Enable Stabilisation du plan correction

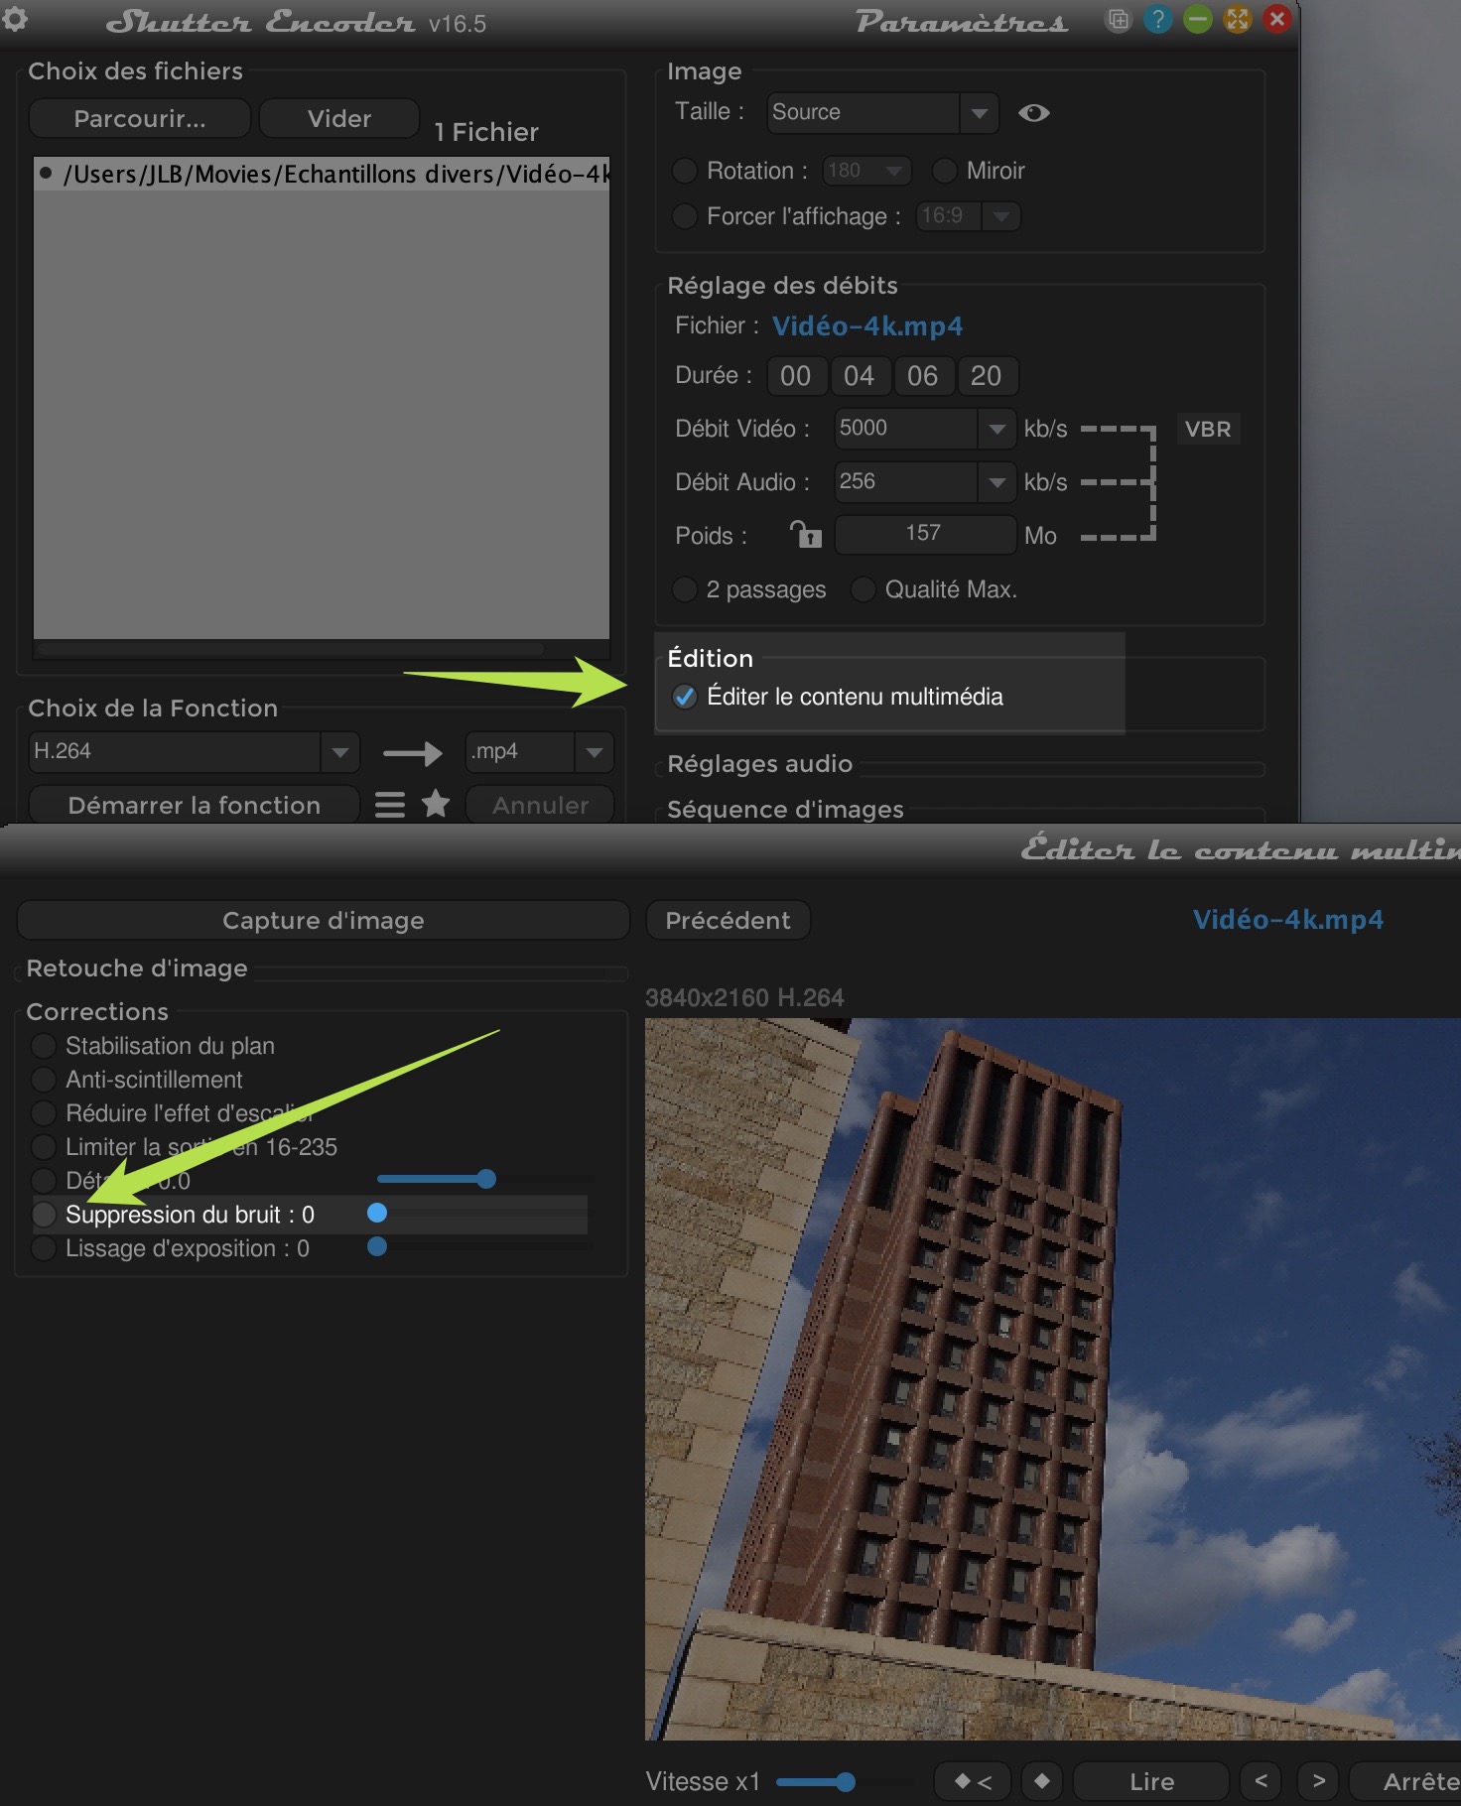(x=44, y=1046)
